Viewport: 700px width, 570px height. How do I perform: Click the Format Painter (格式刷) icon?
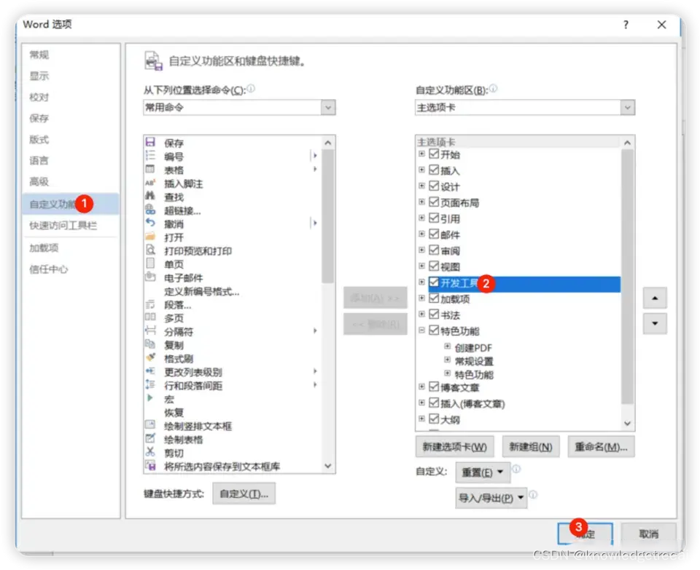[150, 357]
